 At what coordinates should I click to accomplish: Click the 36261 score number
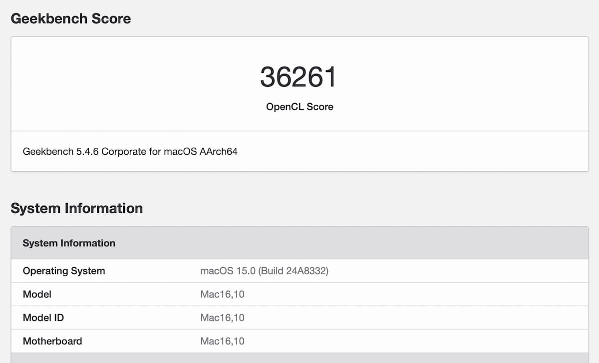coord(299,77)
